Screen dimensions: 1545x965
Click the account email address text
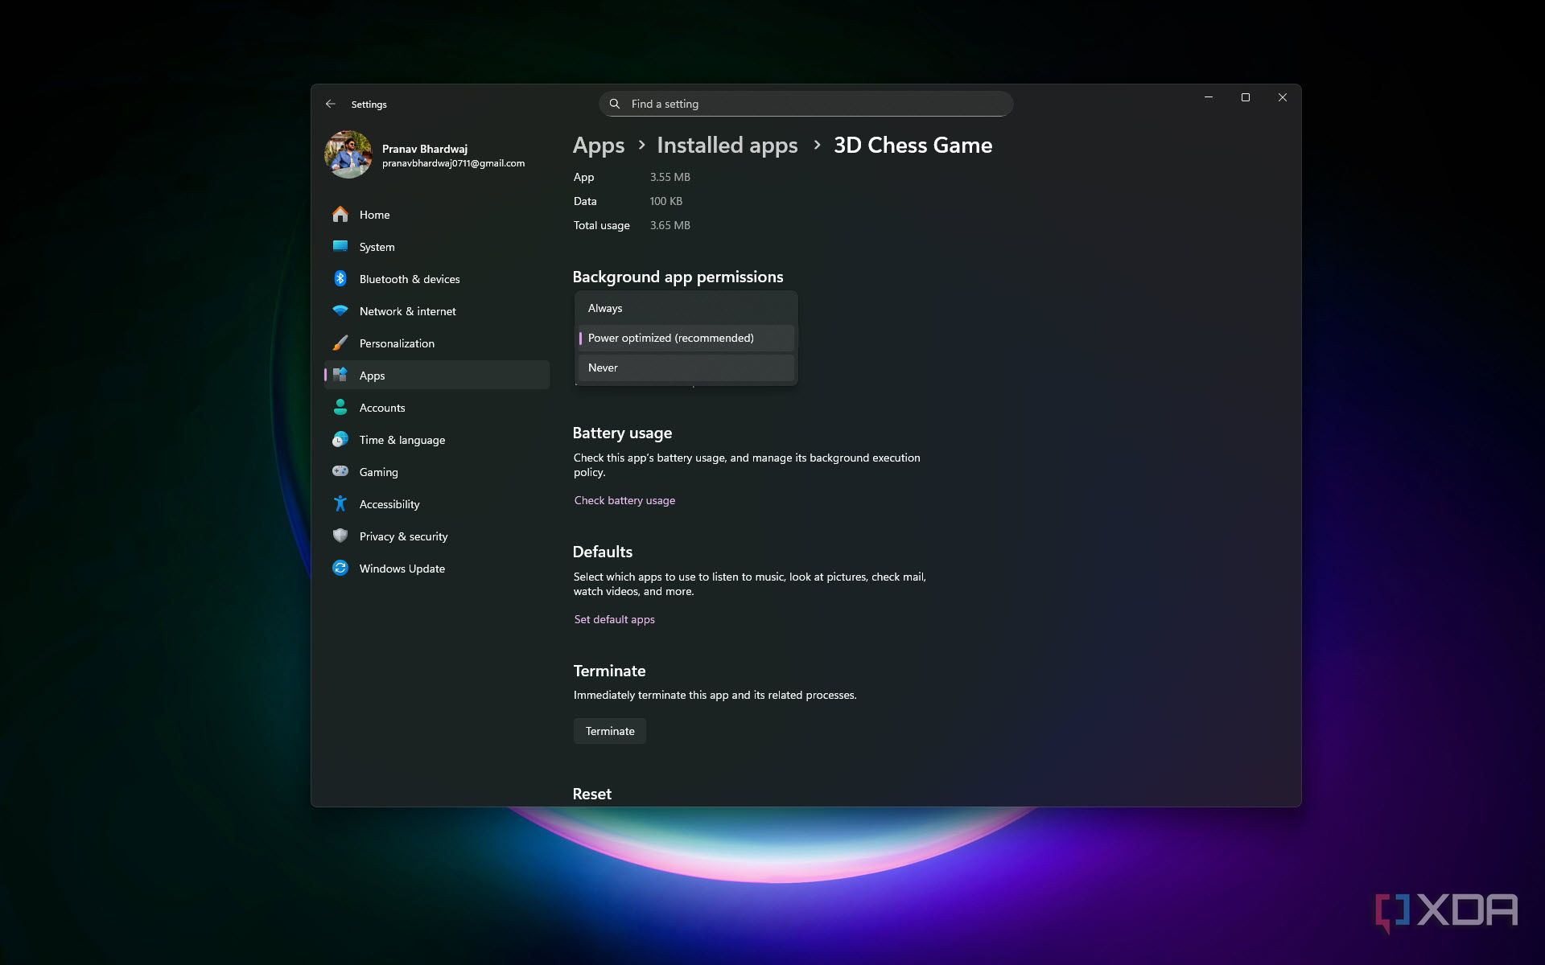pyautogui.click(x=453, y=163)
